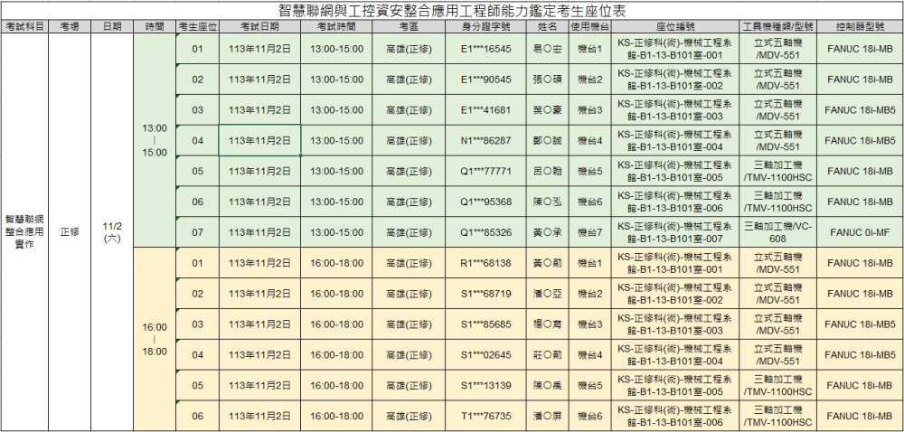Select ID cell S1***13139

coord(486,385)
